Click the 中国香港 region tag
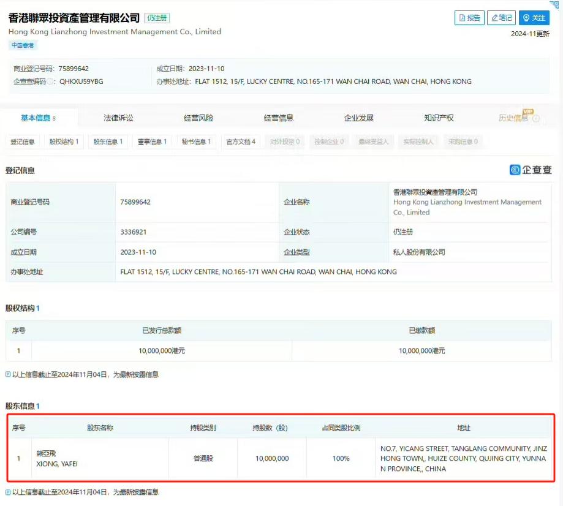The width and height of the screenshot is (563, 506). (23, 45)
